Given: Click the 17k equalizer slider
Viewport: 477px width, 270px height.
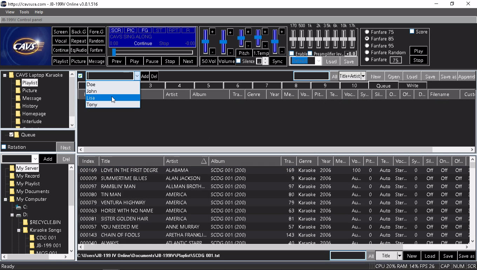Looking at the screenshot, I should click(352, 39).
